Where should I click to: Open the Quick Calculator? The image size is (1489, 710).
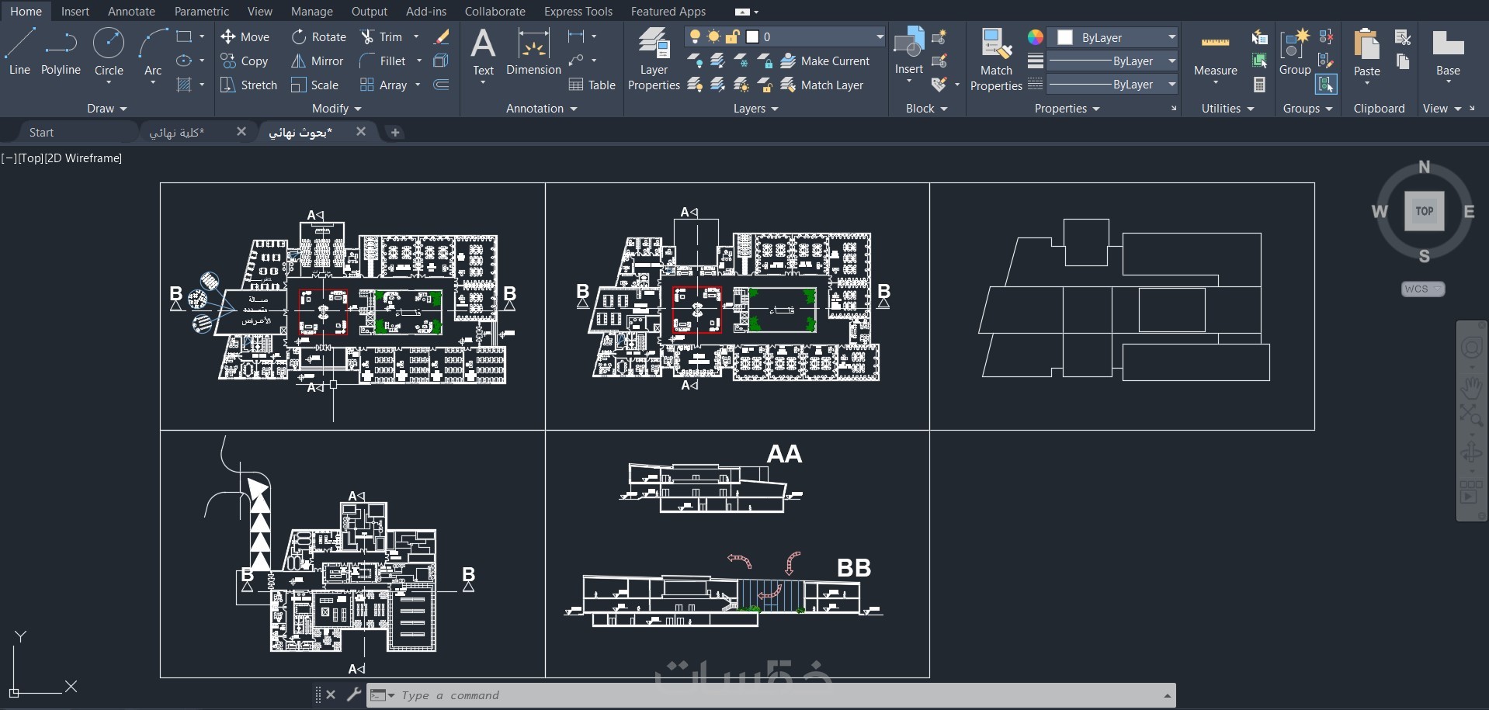tap(1259, 85)
